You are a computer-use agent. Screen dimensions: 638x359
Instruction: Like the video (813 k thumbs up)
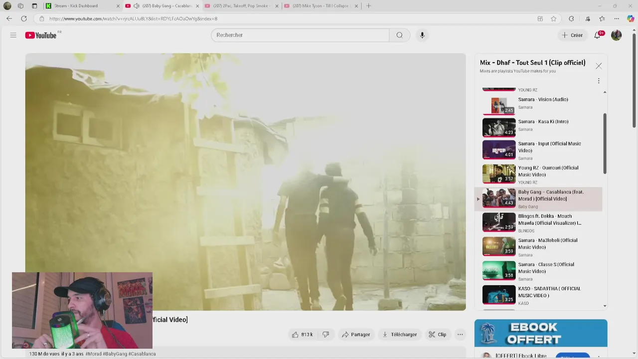pyautogui.click(x=302, y=335)
